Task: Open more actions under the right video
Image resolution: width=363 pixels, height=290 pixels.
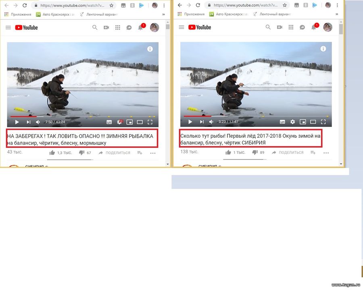Action: coord(326,153)
